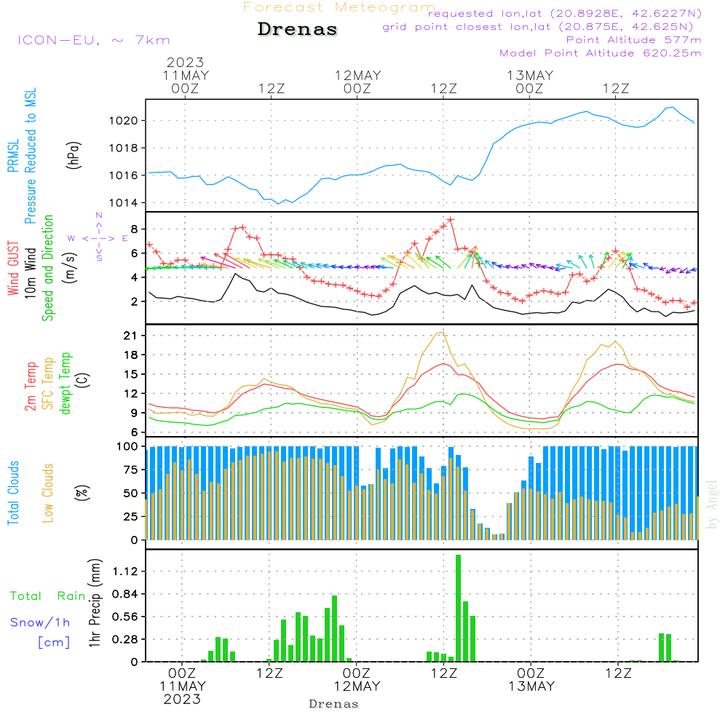
Task: Select the "Point Altitude 577m" text
Action: [x=633, y=40]
